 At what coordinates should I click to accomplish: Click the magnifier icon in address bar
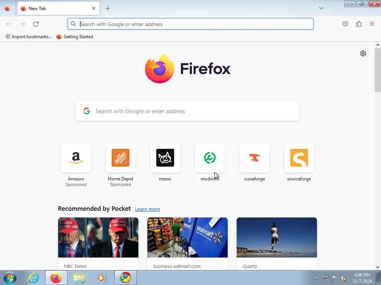pos(73,24)
